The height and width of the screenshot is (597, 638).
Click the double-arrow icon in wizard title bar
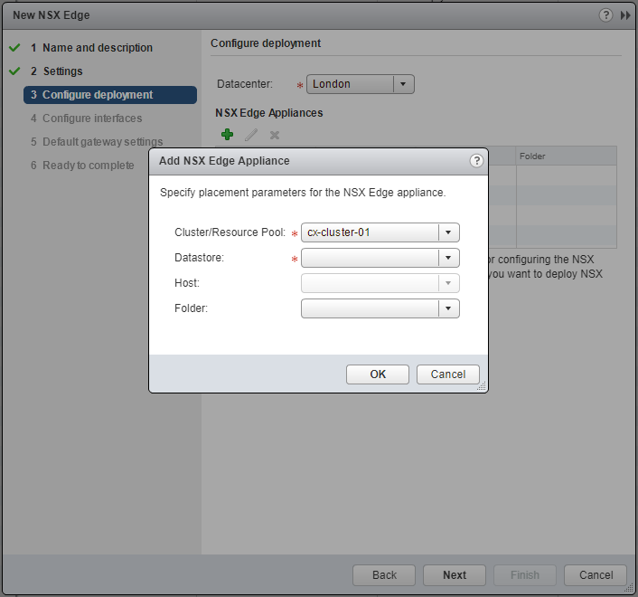pos(624,15)
